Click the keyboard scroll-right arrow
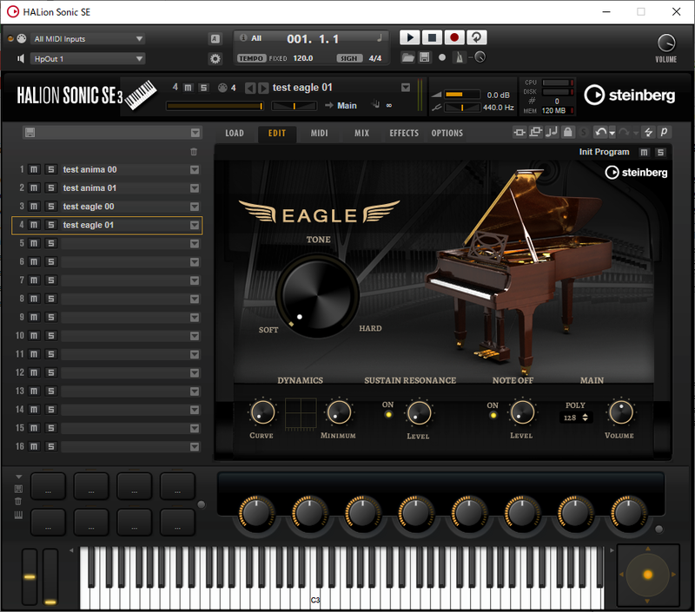Screen dimensions: 695x612 pyautogui.click(x=612, y=550)
